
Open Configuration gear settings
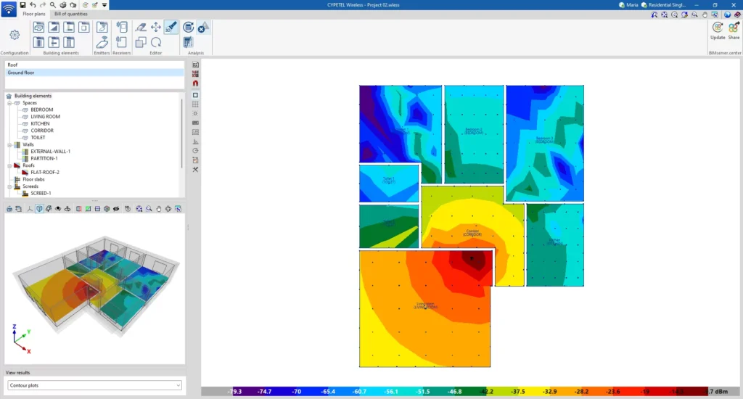click(15, 35)
